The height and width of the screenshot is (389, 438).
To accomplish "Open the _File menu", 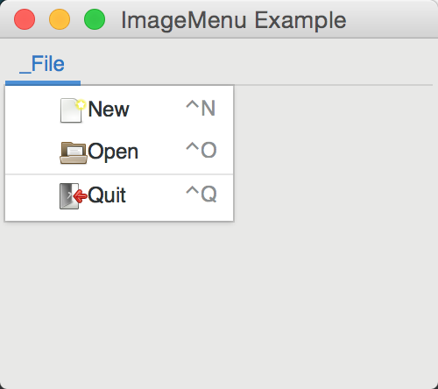I will point(42,64).
